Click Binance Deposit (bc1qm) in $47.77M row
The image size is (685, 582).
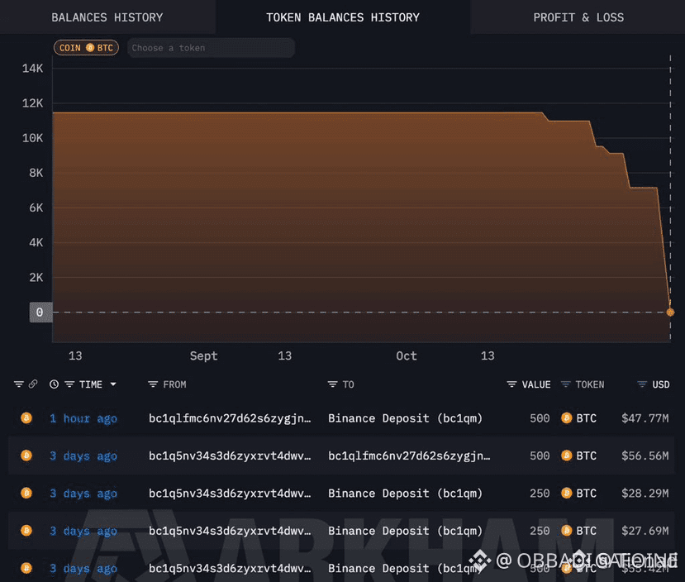pos(406,418)
